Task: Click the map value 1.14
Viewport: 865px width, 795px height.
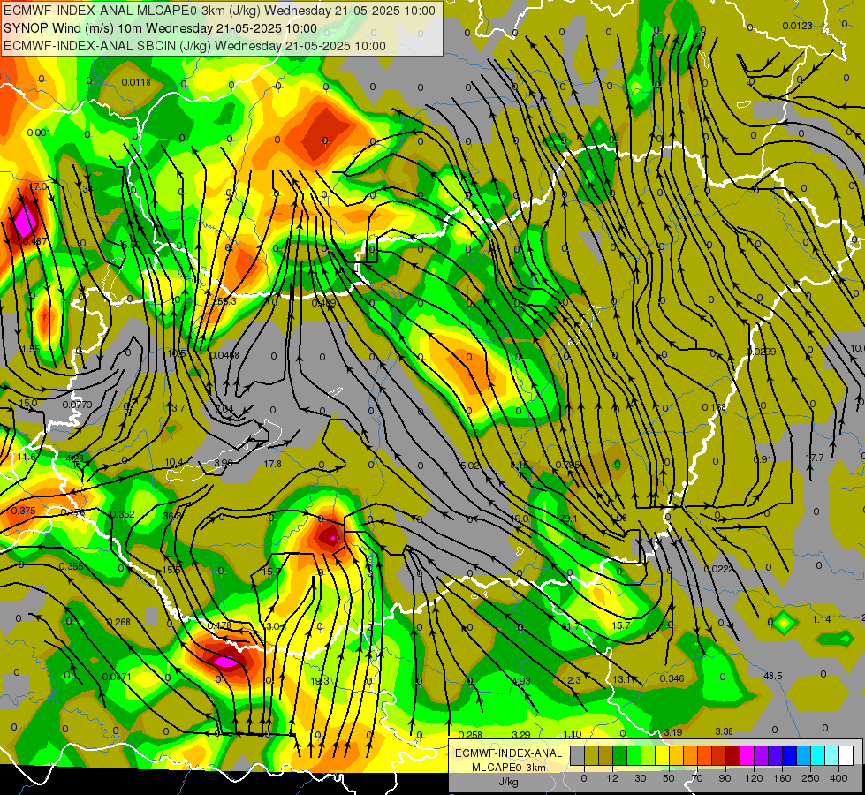Action: click(822, 619)
